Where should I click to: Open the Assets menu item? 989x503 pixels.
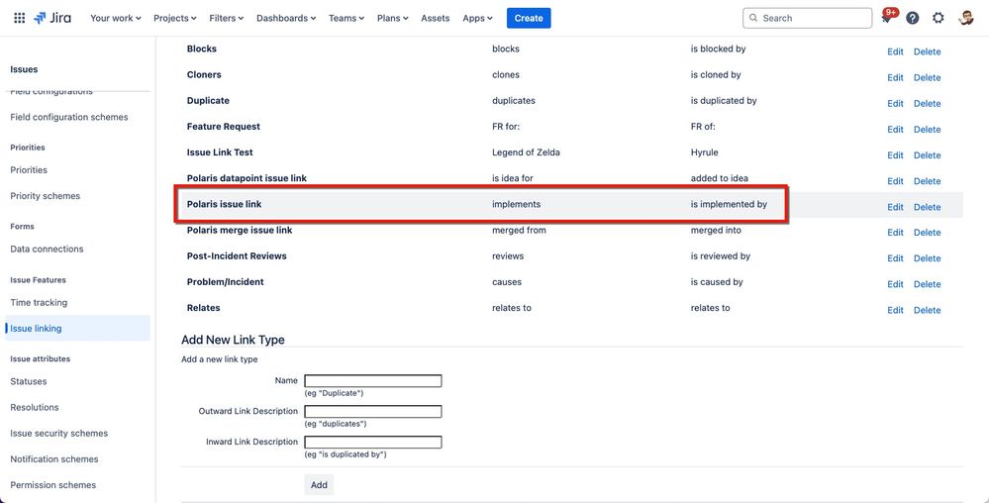(436, 18)
